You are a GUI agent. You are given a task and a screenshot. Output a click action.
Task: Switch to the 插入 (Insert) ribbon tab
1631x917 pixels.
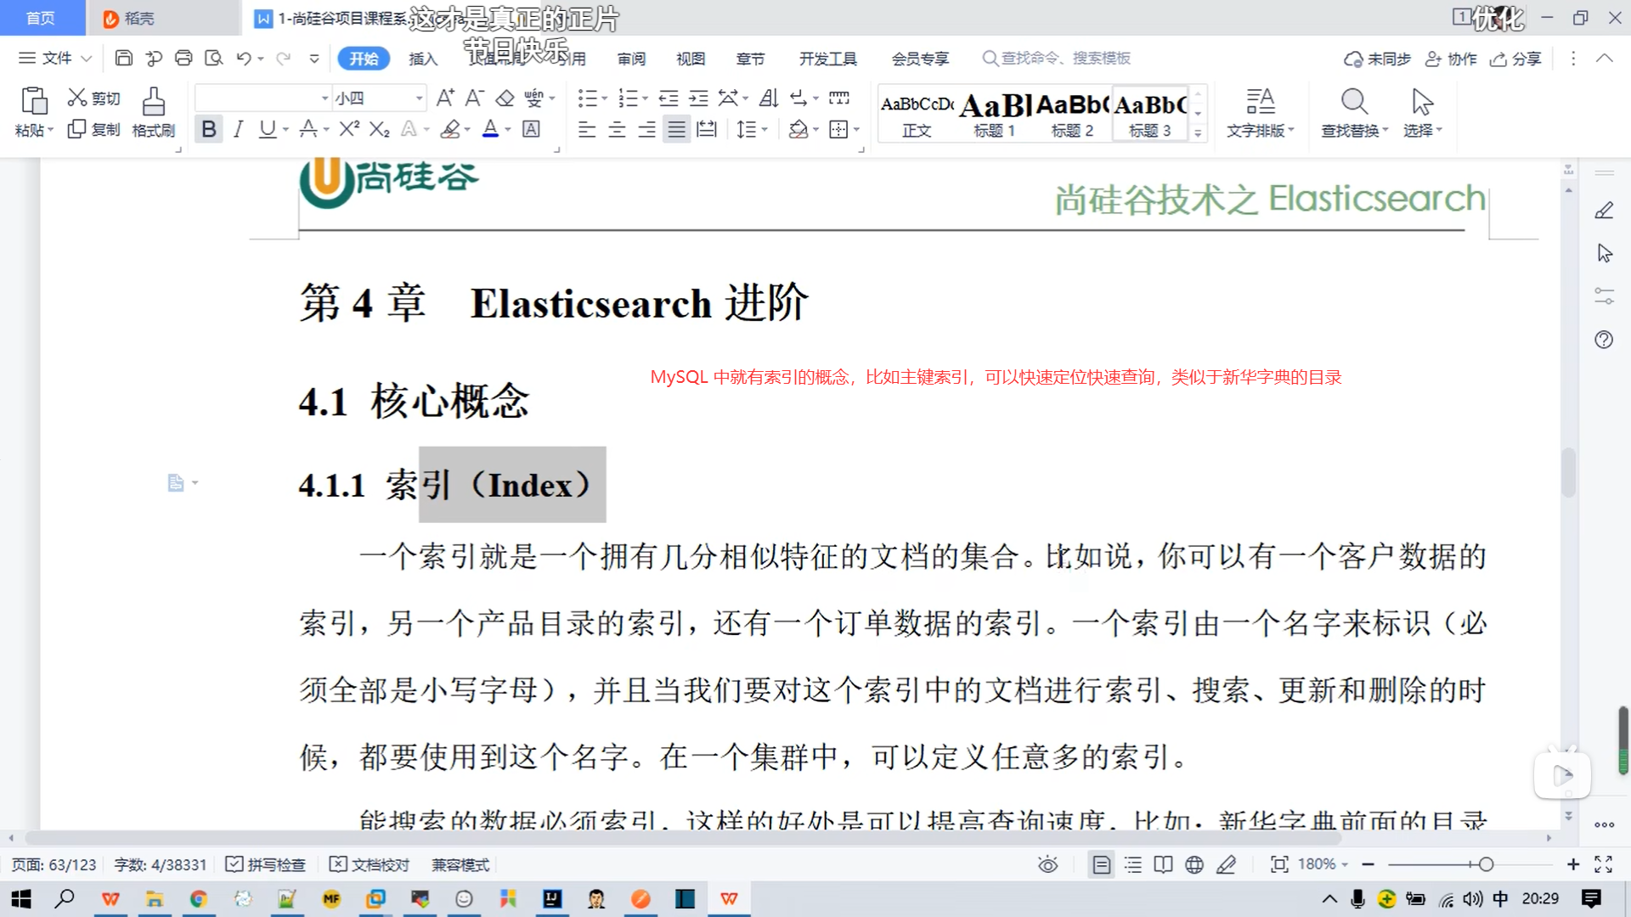(x=423, y=58)
